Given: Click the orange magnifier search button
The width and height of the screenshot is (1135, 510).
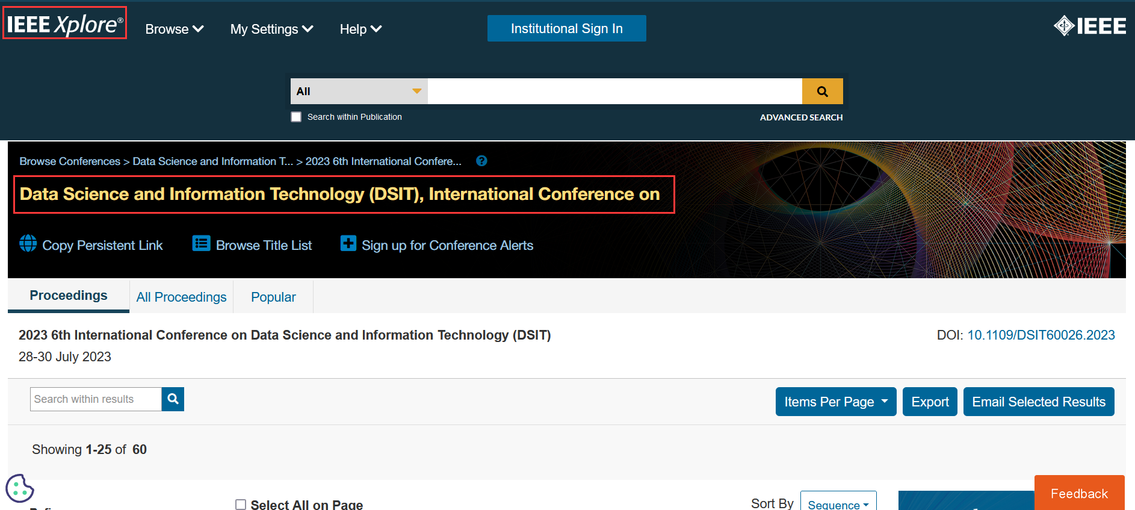Looking at the screenshot, I should tap(822, 92).
